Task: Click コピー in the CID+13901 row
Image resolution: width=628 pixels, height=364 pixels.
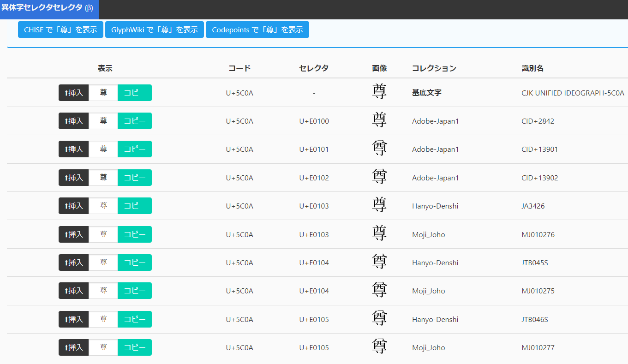Action: pyautogui.click(x=135, y=149)
